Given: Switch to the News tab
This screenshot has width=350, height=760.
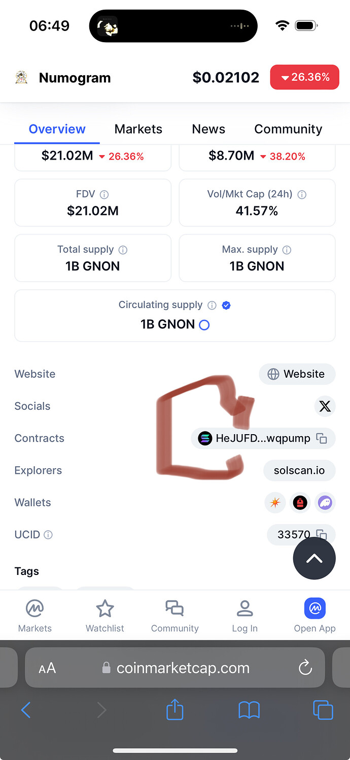Looking at the screenshot, I should [x=208, y=129].
